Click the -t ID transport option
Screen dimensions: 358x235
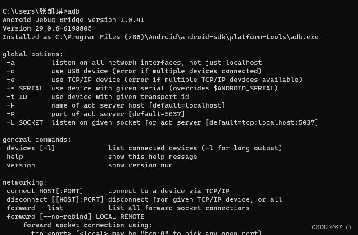click(x=98, y=97)
